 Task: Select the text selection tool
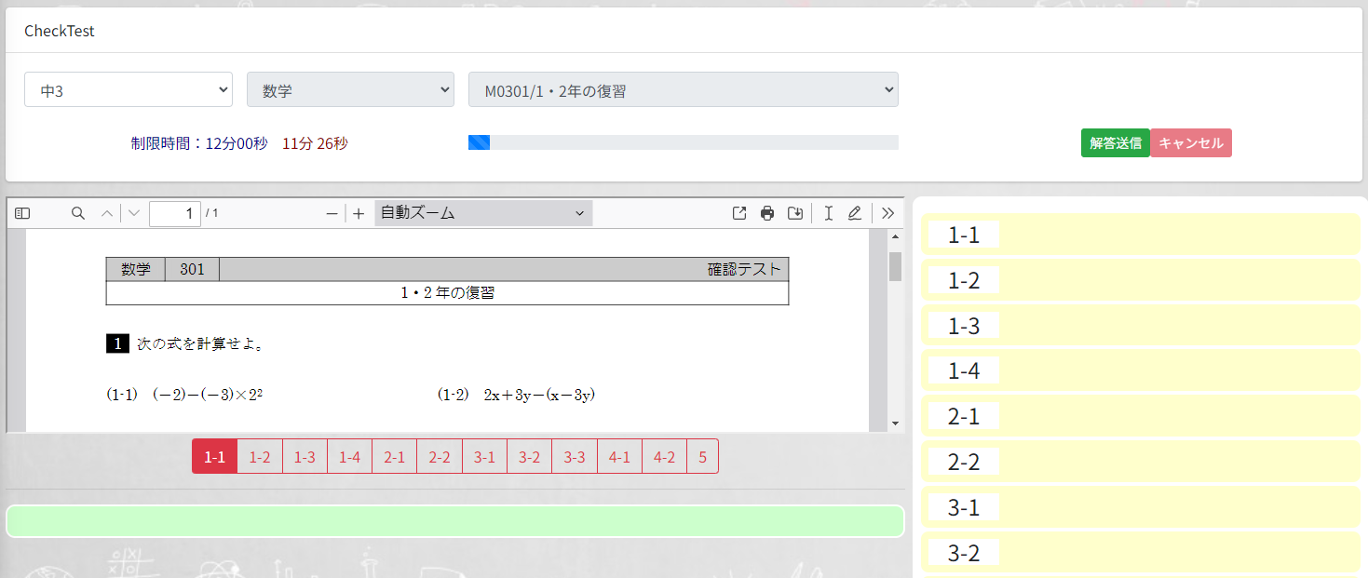[x=828, y=213]
